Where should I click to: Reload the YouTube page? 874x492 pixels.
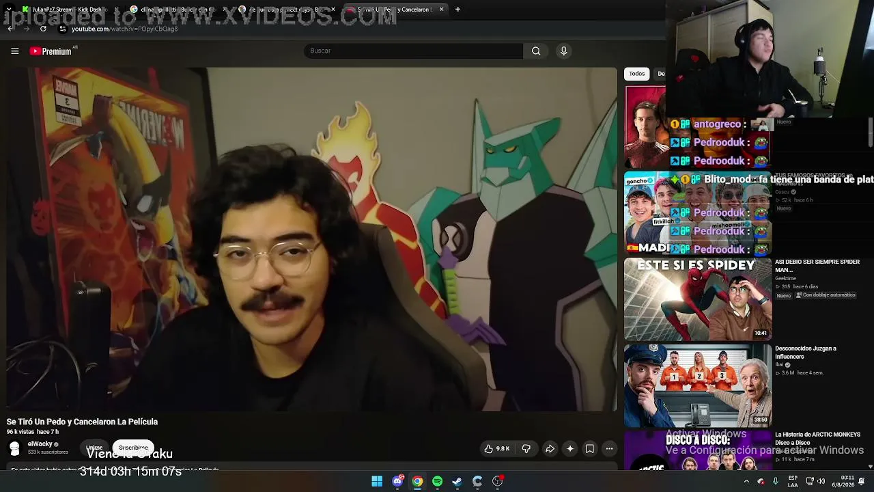(x=43, y=29)
